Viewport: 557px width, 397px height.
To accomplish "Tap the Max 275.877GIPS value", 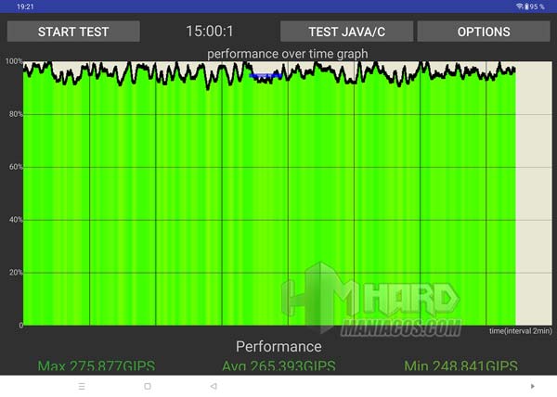I will pyautogui.click(x=96, y=366).
